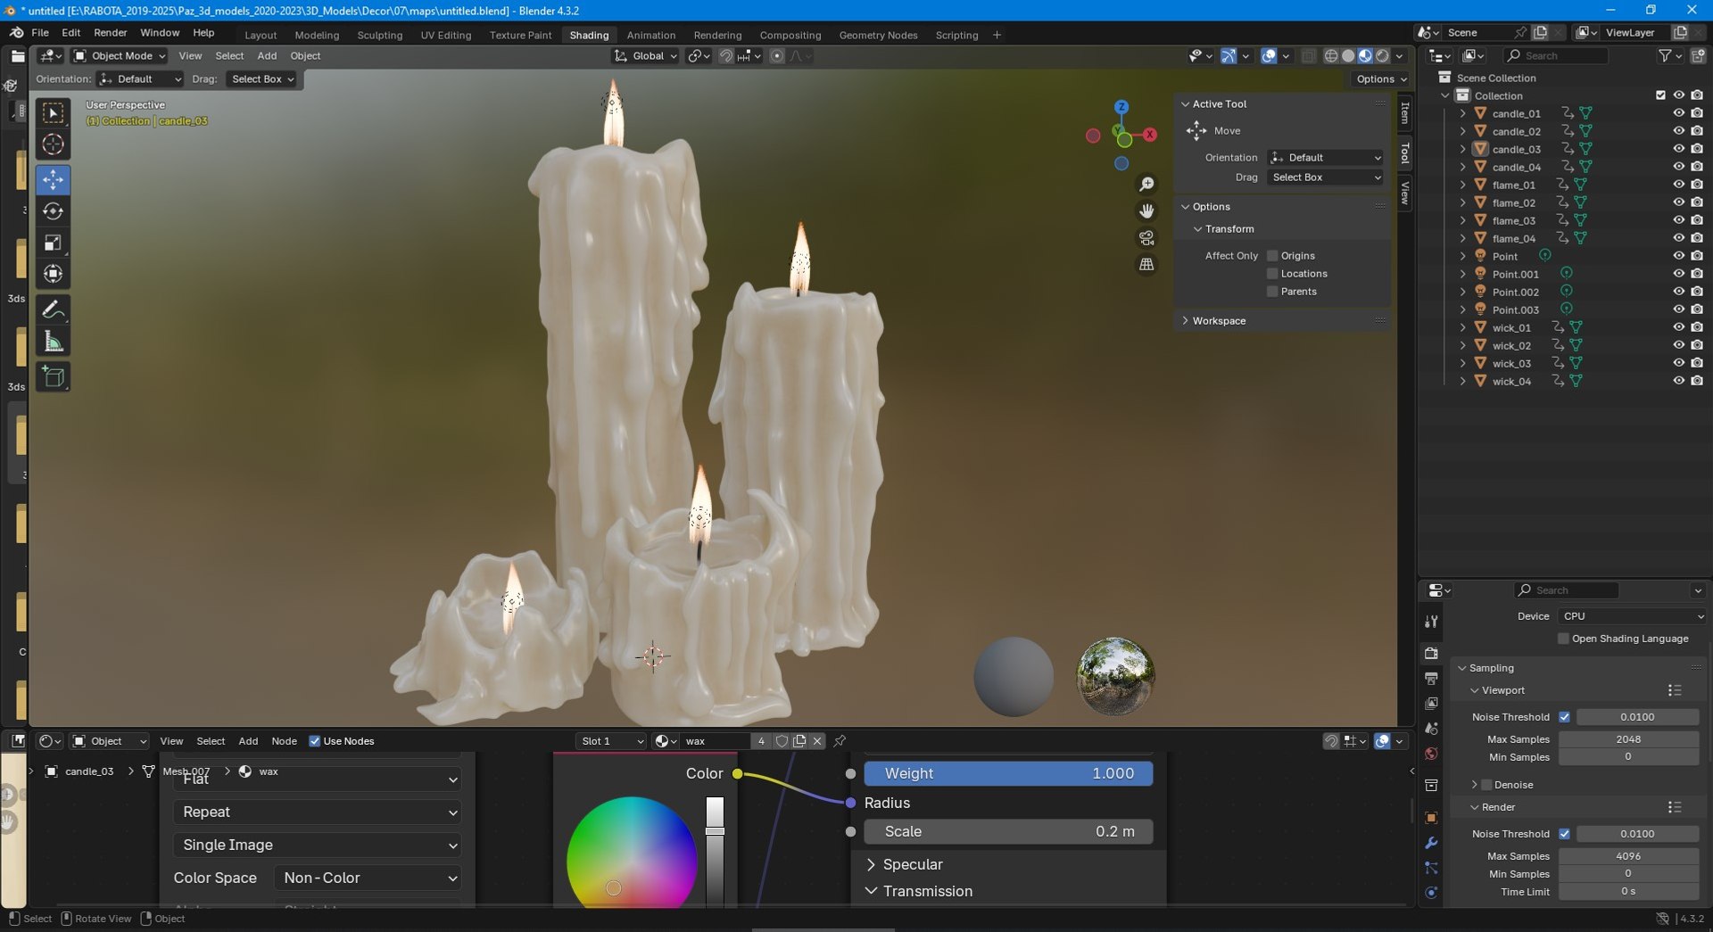
Task: Open the Device CPU dropdown
Action: [x=1633, y=616]
